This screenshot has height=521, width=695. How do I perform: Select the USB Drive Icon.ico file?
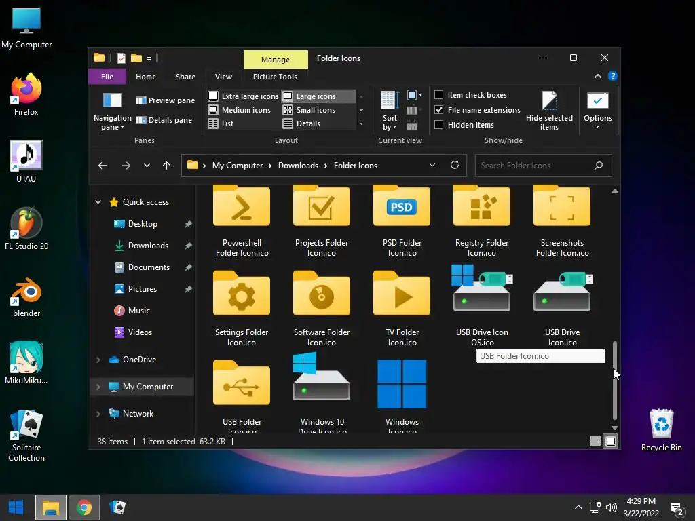tap(562, 308)
